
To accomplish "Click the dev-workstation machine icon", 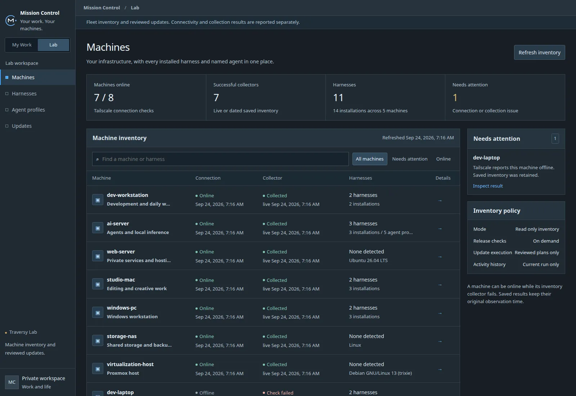I will pyautogui.click(x=98, y=200).
